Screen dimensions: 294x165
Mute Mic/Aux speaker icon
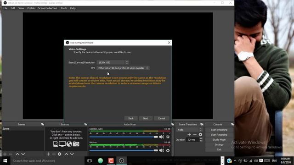click(162, 150)
